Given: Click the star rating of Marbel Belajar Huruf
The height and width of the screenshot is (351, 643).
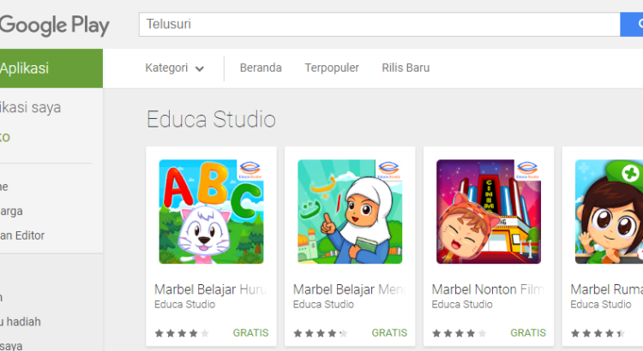Looking at the screenshot, I should coord(182,333).
